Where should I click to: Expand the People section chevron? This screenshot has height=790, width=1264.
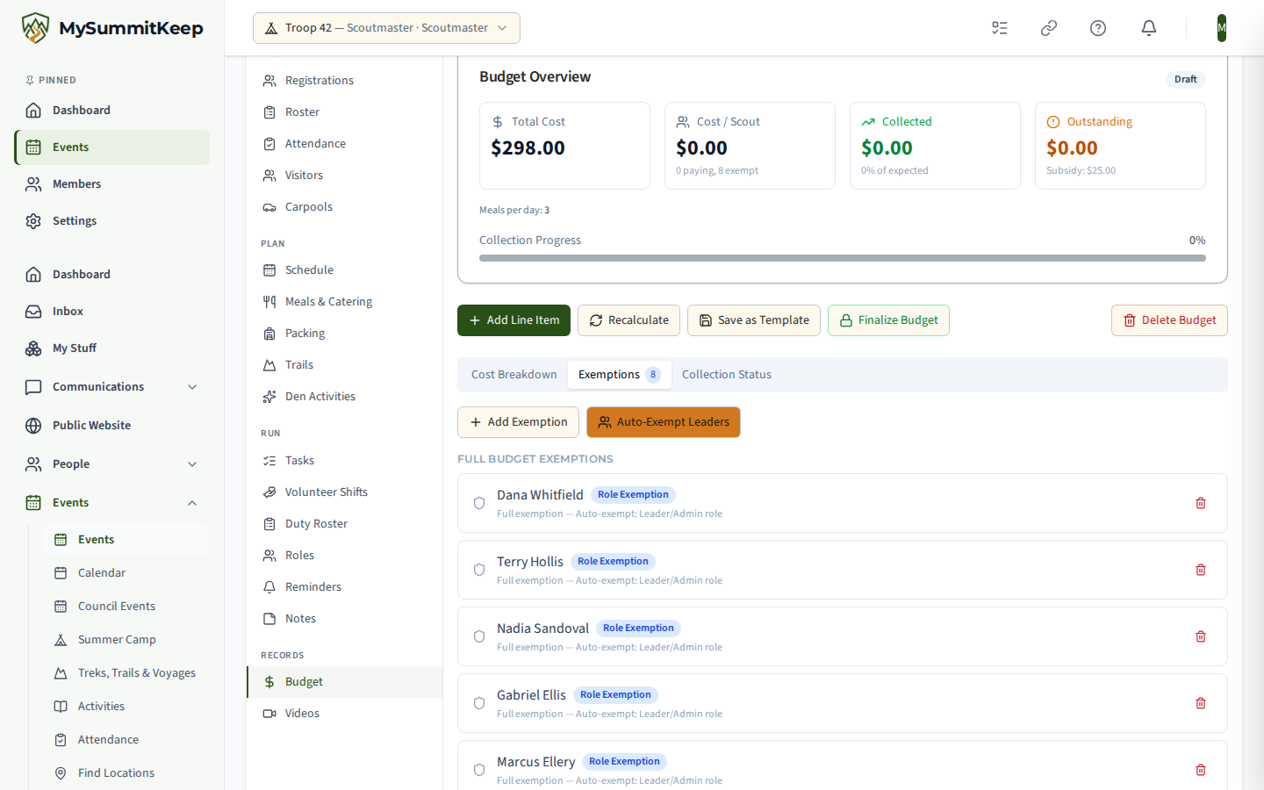192,464
